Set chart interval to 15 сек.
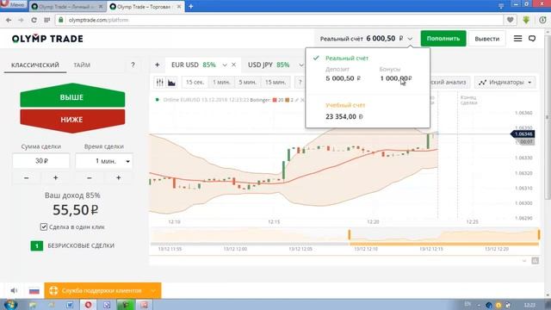 [x=195, y=83]
